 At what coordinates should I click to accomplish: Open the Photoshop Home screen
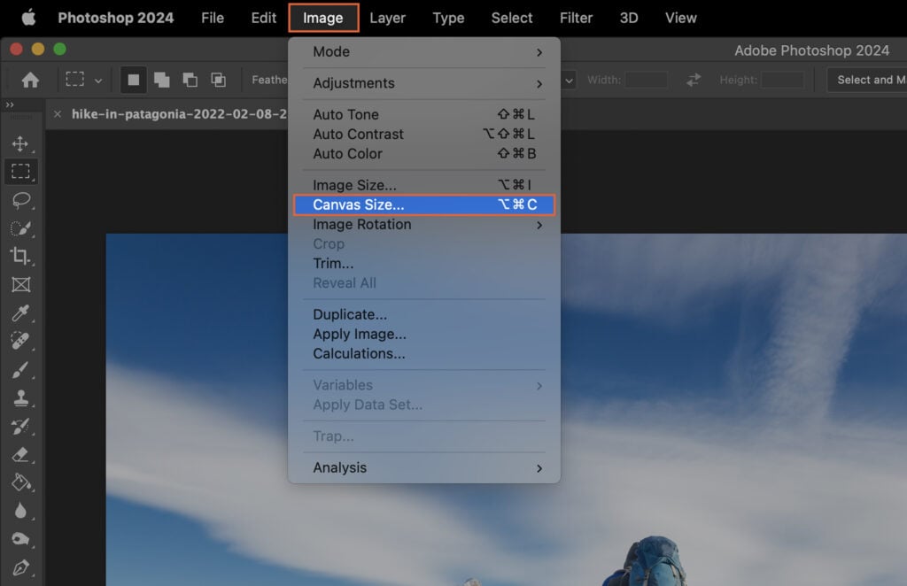coord(31,79)
